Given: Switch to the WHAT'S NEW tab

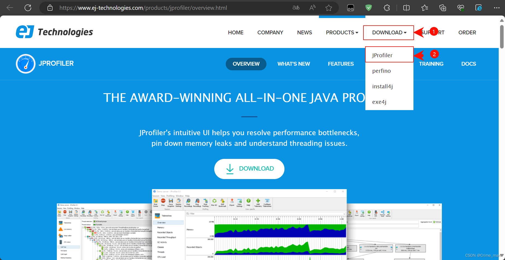Looking at the screenshot, I should tap(293, 64).
